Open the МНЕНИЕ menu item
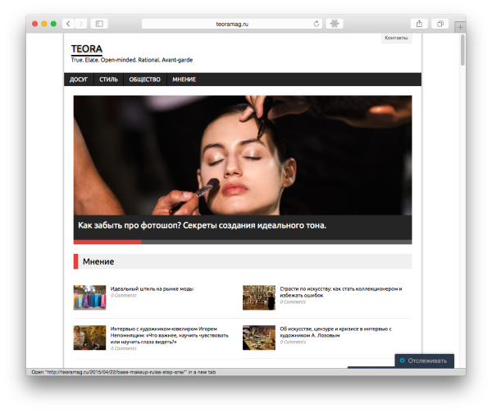The image size is (492, 413). [x=184, y=79]
